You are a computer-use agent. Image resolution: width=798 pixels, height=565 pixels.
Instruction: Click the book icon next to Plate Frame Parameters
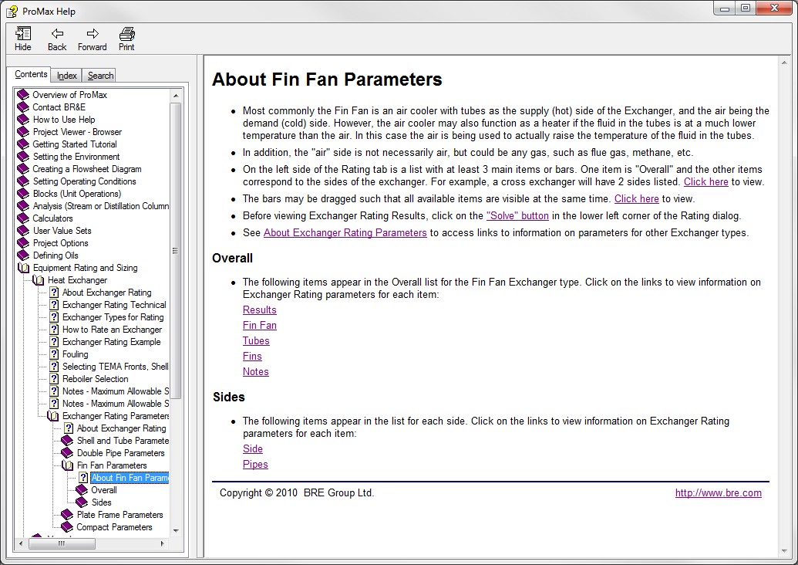[67, 515]
